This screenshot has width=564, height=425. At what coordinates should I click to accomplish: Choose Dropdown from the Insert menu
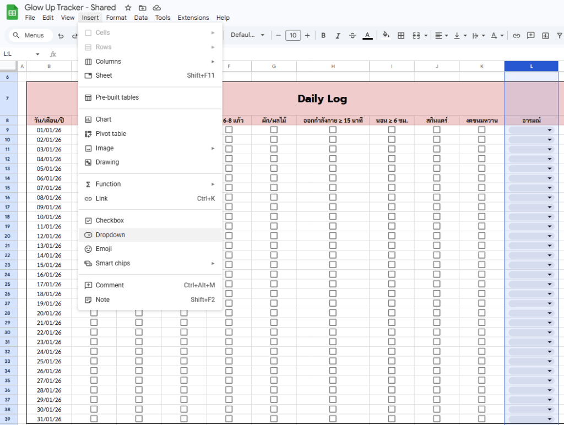pyautogui.click(x=110, y=235)
